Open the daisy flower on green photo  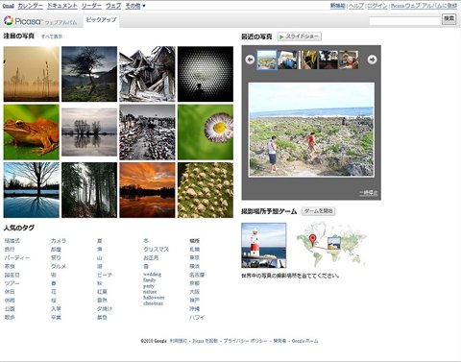(206, 133)
